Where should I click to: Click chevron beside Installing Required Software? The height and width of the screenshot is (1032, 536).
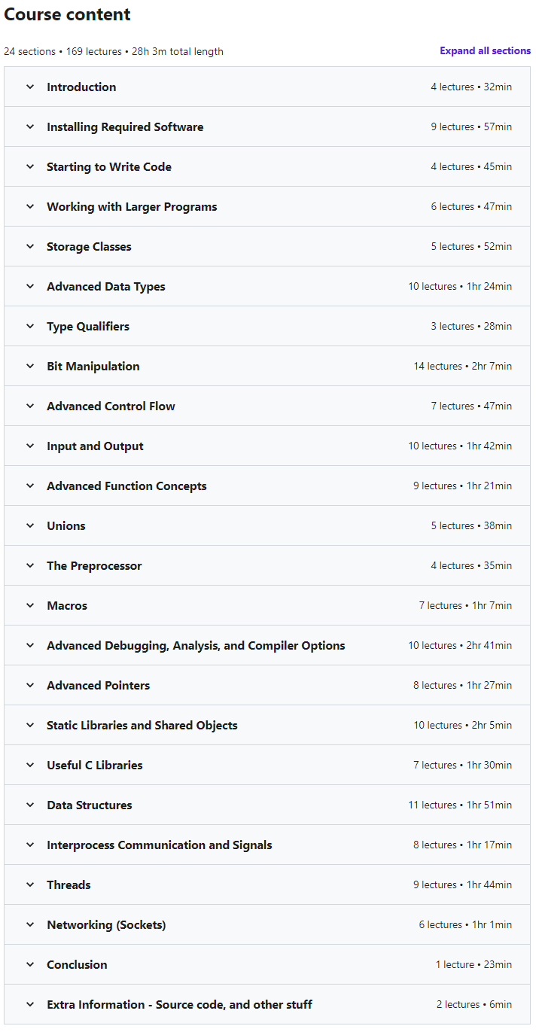30,126
